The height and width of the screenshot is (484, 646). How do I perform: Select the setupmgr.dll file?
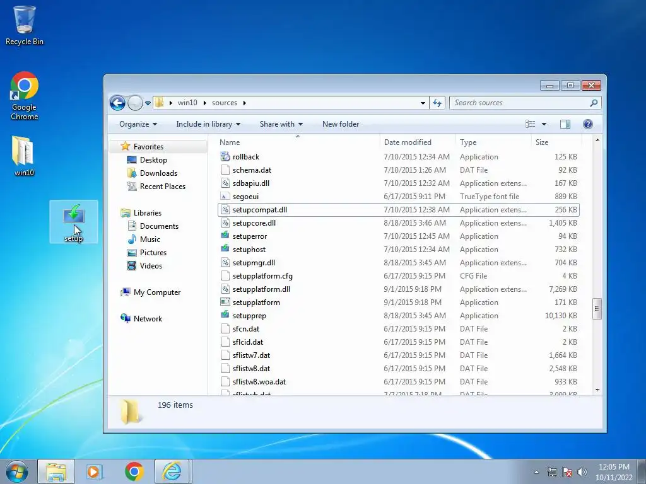point(254,263)
